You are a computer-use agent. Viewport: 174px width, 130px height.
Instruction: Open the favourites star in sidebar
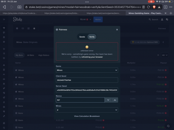click(4, 49)
